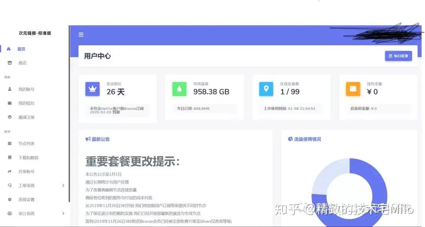
Task: Select 工单系统 menu label
Action: [26, 186]
